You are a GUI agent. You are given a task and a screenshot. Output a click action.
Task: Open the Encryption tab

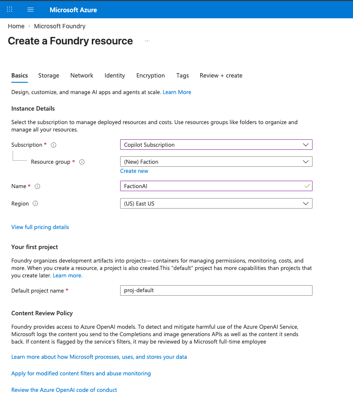tap(151, 75)
